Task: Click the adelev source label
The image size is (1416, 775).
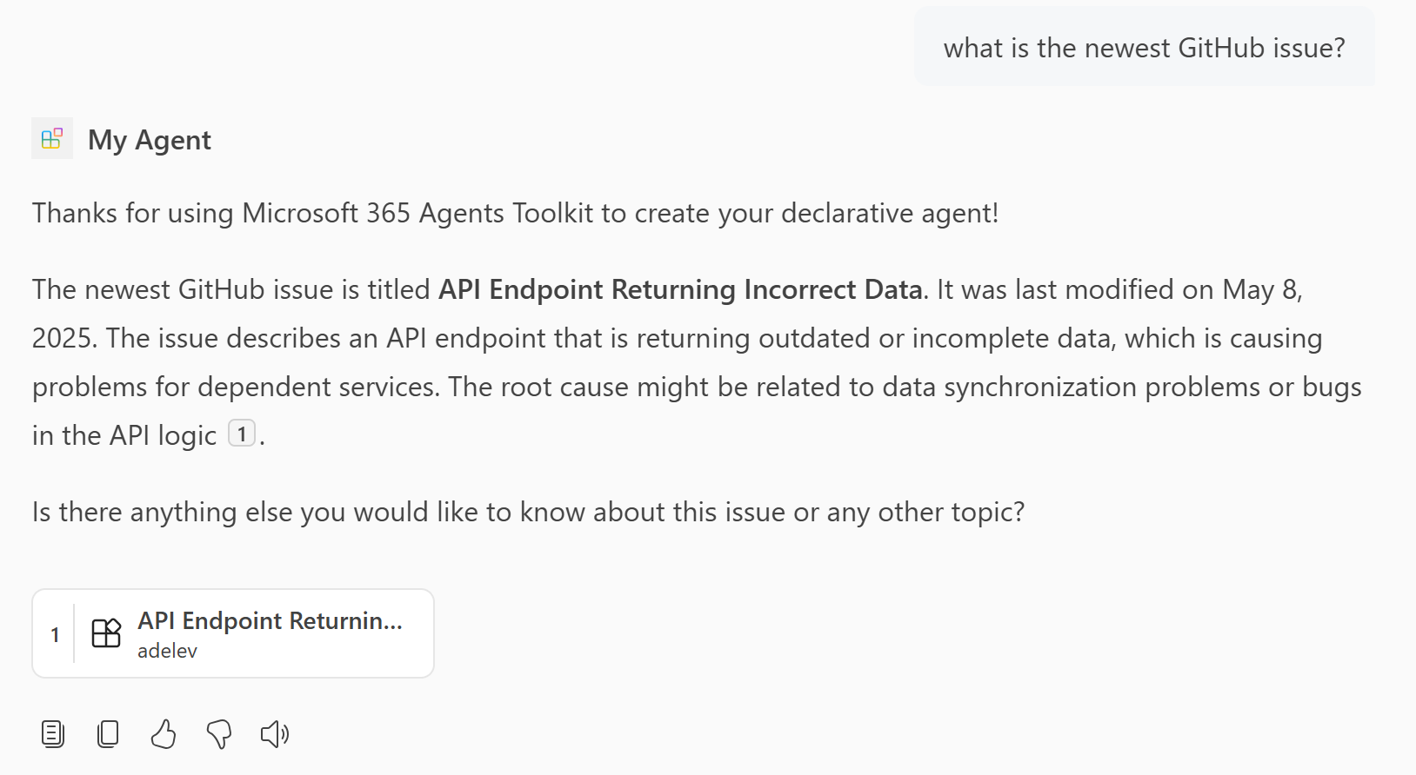Action: click(167, 651)
